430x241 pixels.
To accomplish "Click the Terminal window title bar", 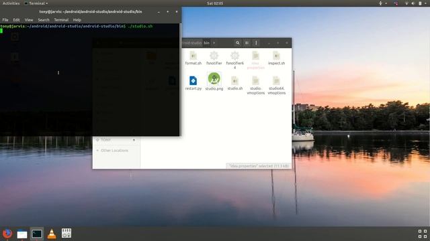I will point(91,12).
